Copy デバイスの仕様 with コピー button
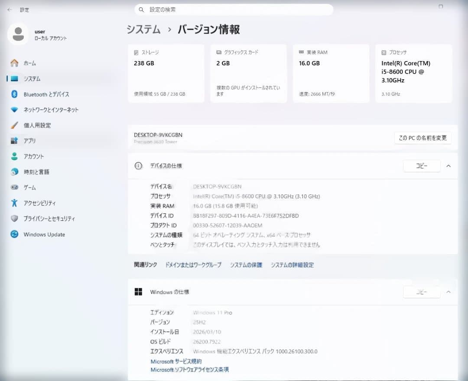The height and width of the screenshot is (381, 468). coord(422,166)
